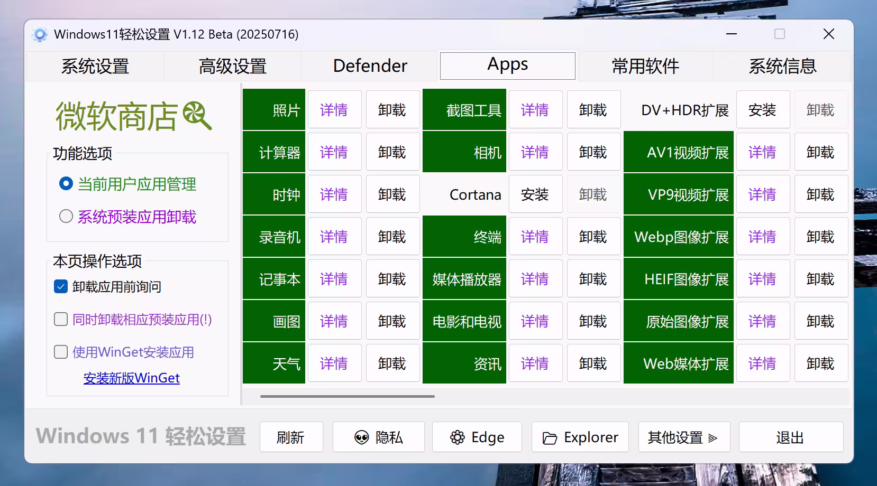The width and height of the screenshot is (877, 486).
Task: Expand the 其他设置 menu button
Action: coord(683,437)
